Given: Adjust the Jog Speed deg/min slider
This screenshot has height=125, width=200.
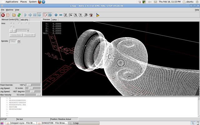Looking at the screenshot, I should point(33,92).
